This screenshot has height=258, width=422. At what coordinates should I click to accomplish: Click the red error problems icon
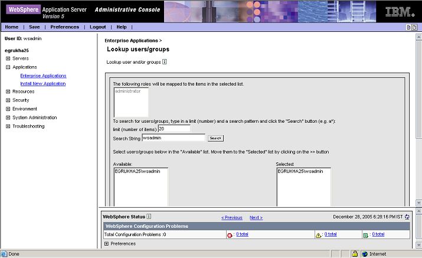pyautogui.click(x=230, y=236)
